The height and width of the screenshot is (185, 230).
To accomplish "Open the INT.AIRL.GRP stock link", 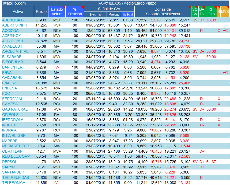I will [14, 135].
